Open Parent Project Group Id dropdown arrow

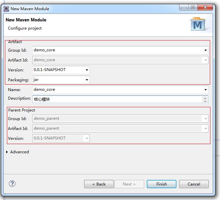(205, 119)
